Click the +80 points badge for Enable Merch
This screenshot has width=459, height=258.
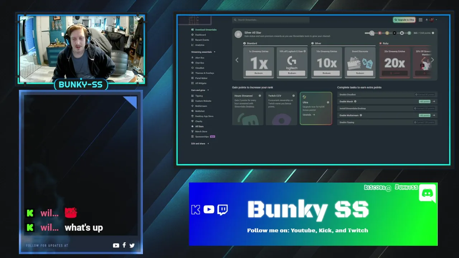click(x=425, y=101)
